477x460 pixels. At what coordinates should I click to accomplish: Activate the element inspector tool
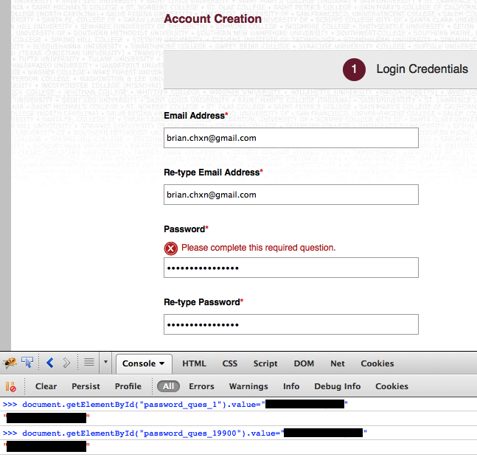[x=27, y=363]
